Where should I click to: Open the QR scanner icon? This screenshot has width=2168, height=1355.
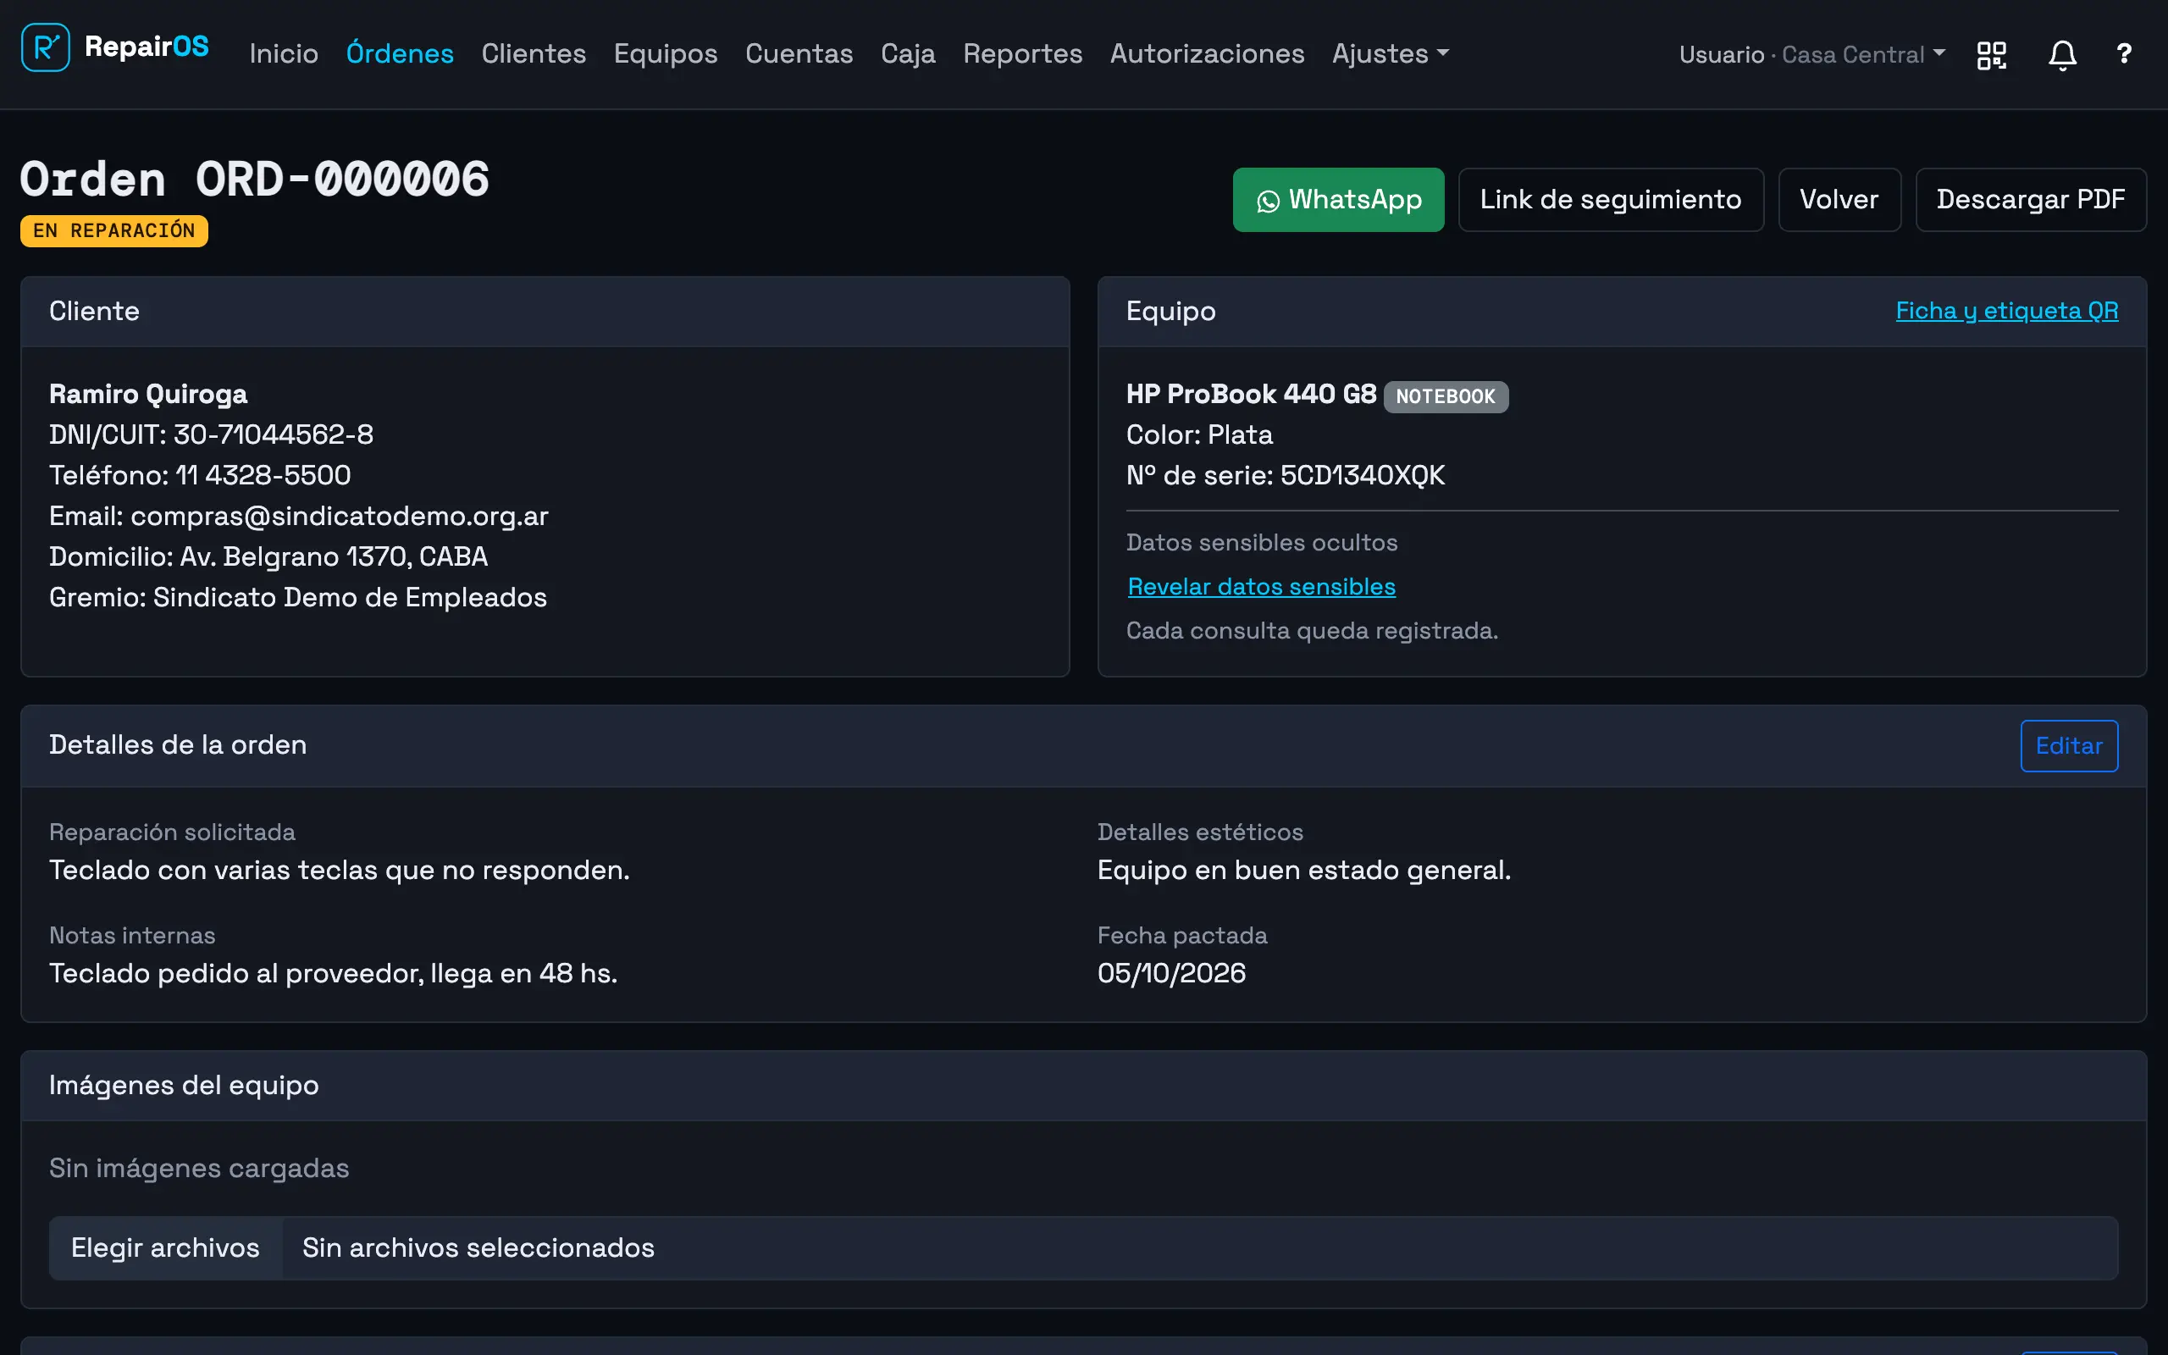pos(1992,55)
